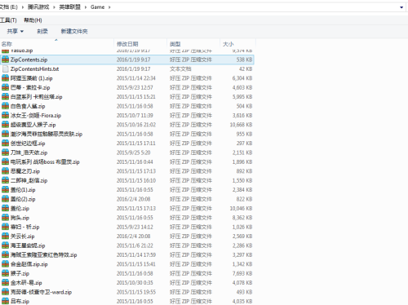408x305 pixels.
Task: Click the 刻录 burn button
Action: pos(42,31)
